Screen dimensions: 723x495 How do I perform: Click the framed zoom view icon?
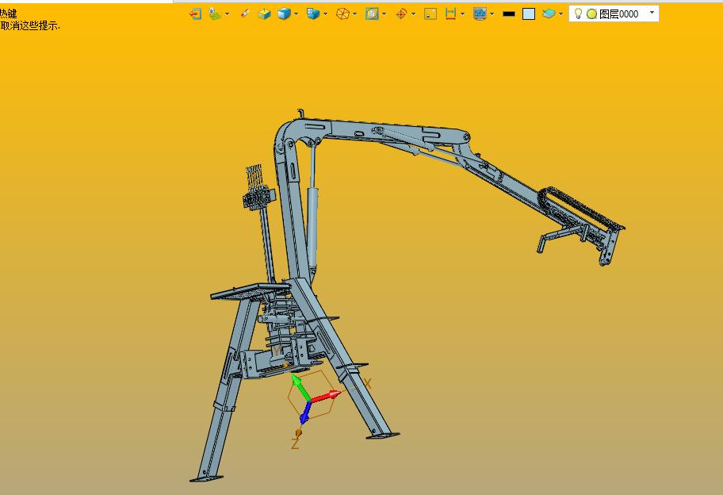tap(372, 14)
